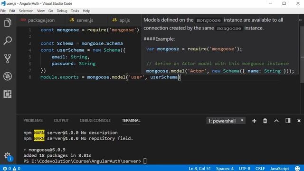The height and width of the screenshot is (171, 304).
Task: Click '+ mongoose@5.0.9' in terminal output
Action: 44,150
